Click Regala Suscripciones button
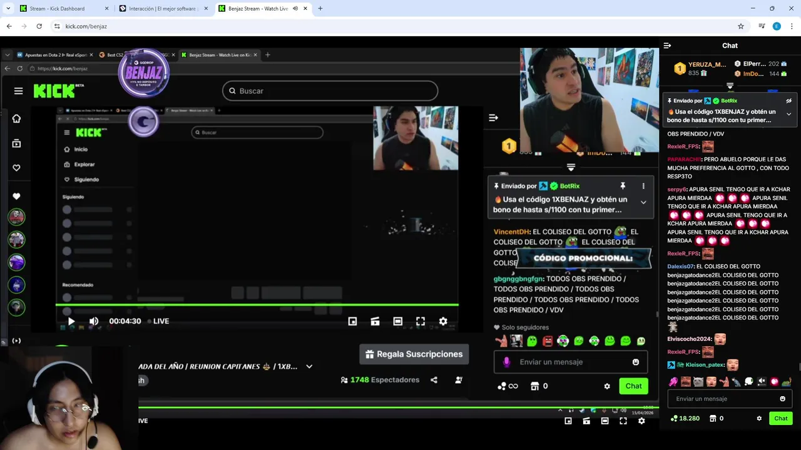801x450 pixels. click(414, 354)
